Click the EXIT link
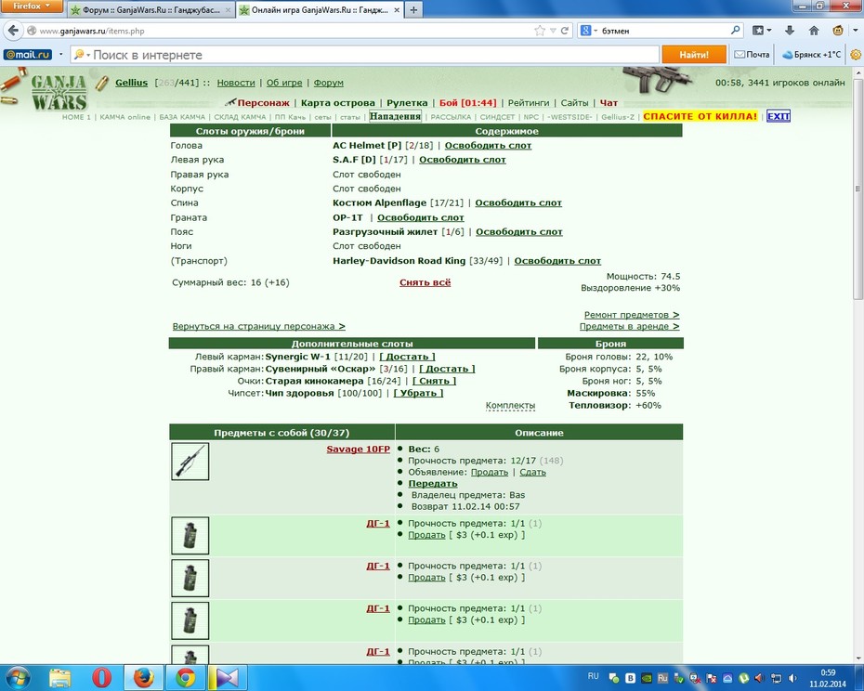Screen dimensions: 864x691 click(x=778, y=116)
